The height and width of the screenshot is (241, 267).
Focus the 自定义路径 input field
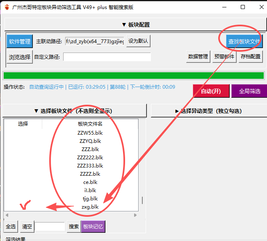[107, 57]
